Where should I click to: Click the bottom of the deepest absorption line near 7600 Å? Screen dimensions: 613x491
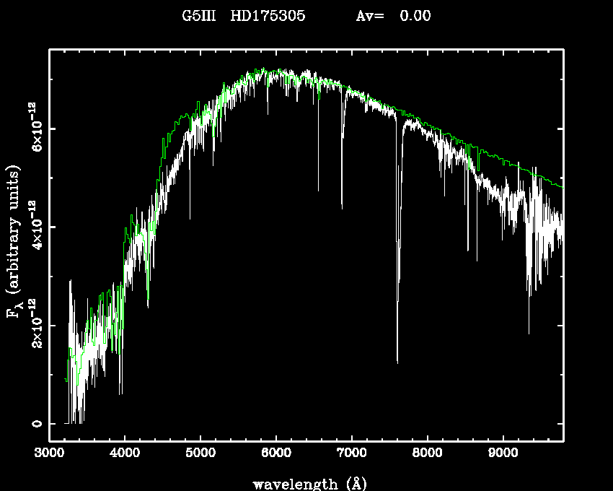(x=397, y=362)
